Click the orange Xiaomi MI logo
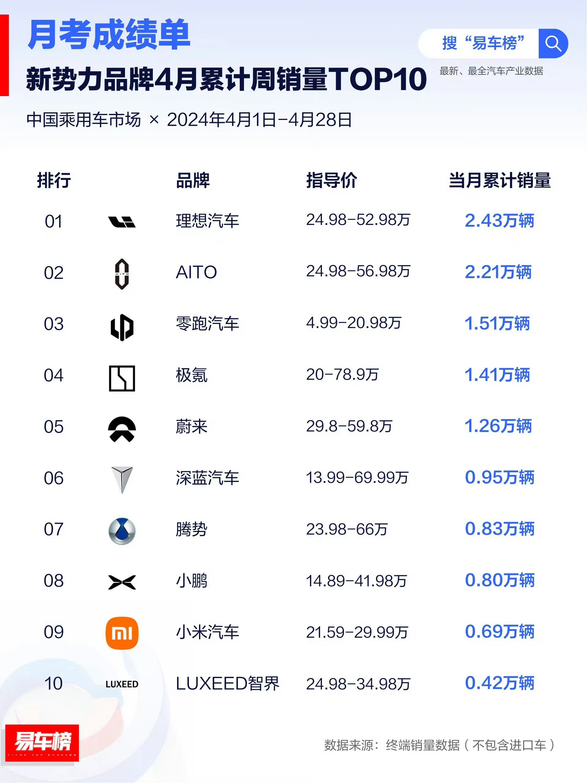 pos(122,633)
